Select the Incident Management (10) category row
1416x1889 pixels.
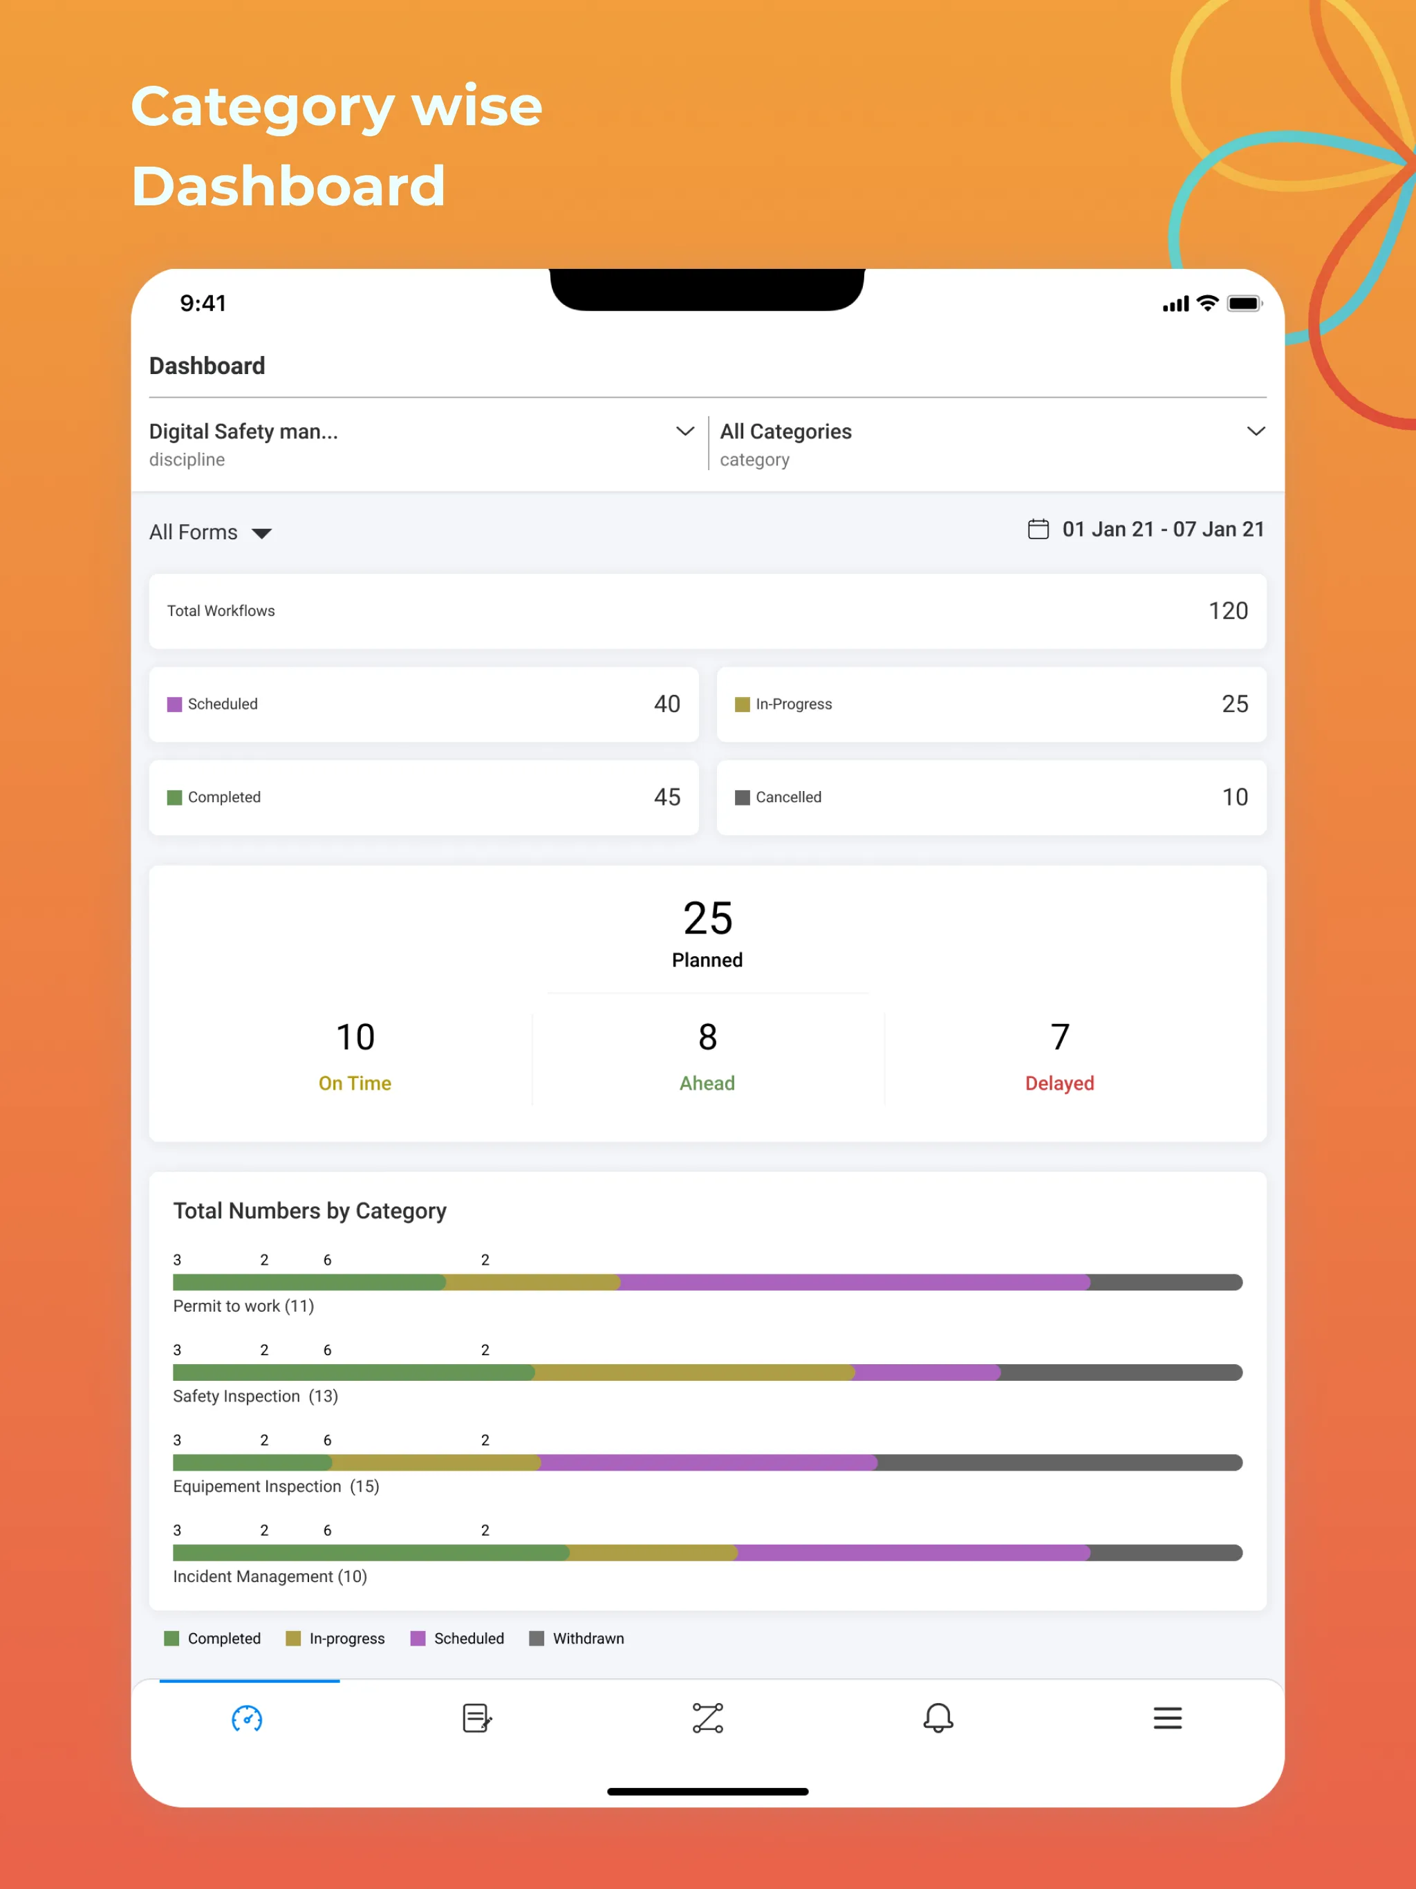(708, 1553)
